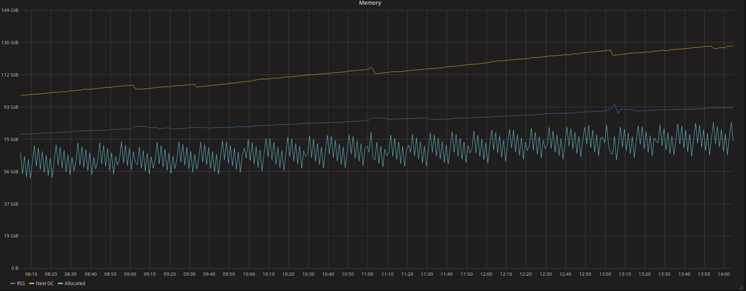Toggle the RSS series in legend
The height and width of the screenshot is (291, 746).
coord(21,284)
